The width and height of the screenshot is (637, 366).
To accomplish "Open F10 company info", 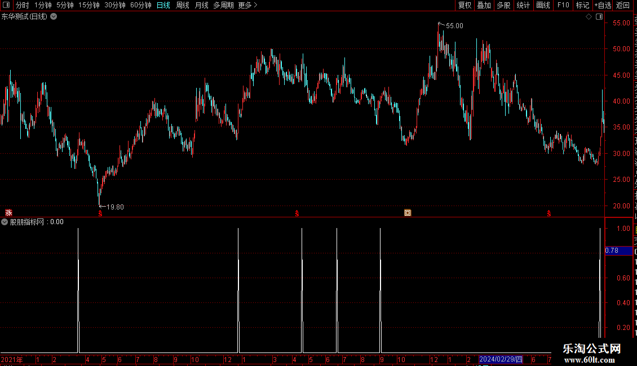I will click(563, 5).
